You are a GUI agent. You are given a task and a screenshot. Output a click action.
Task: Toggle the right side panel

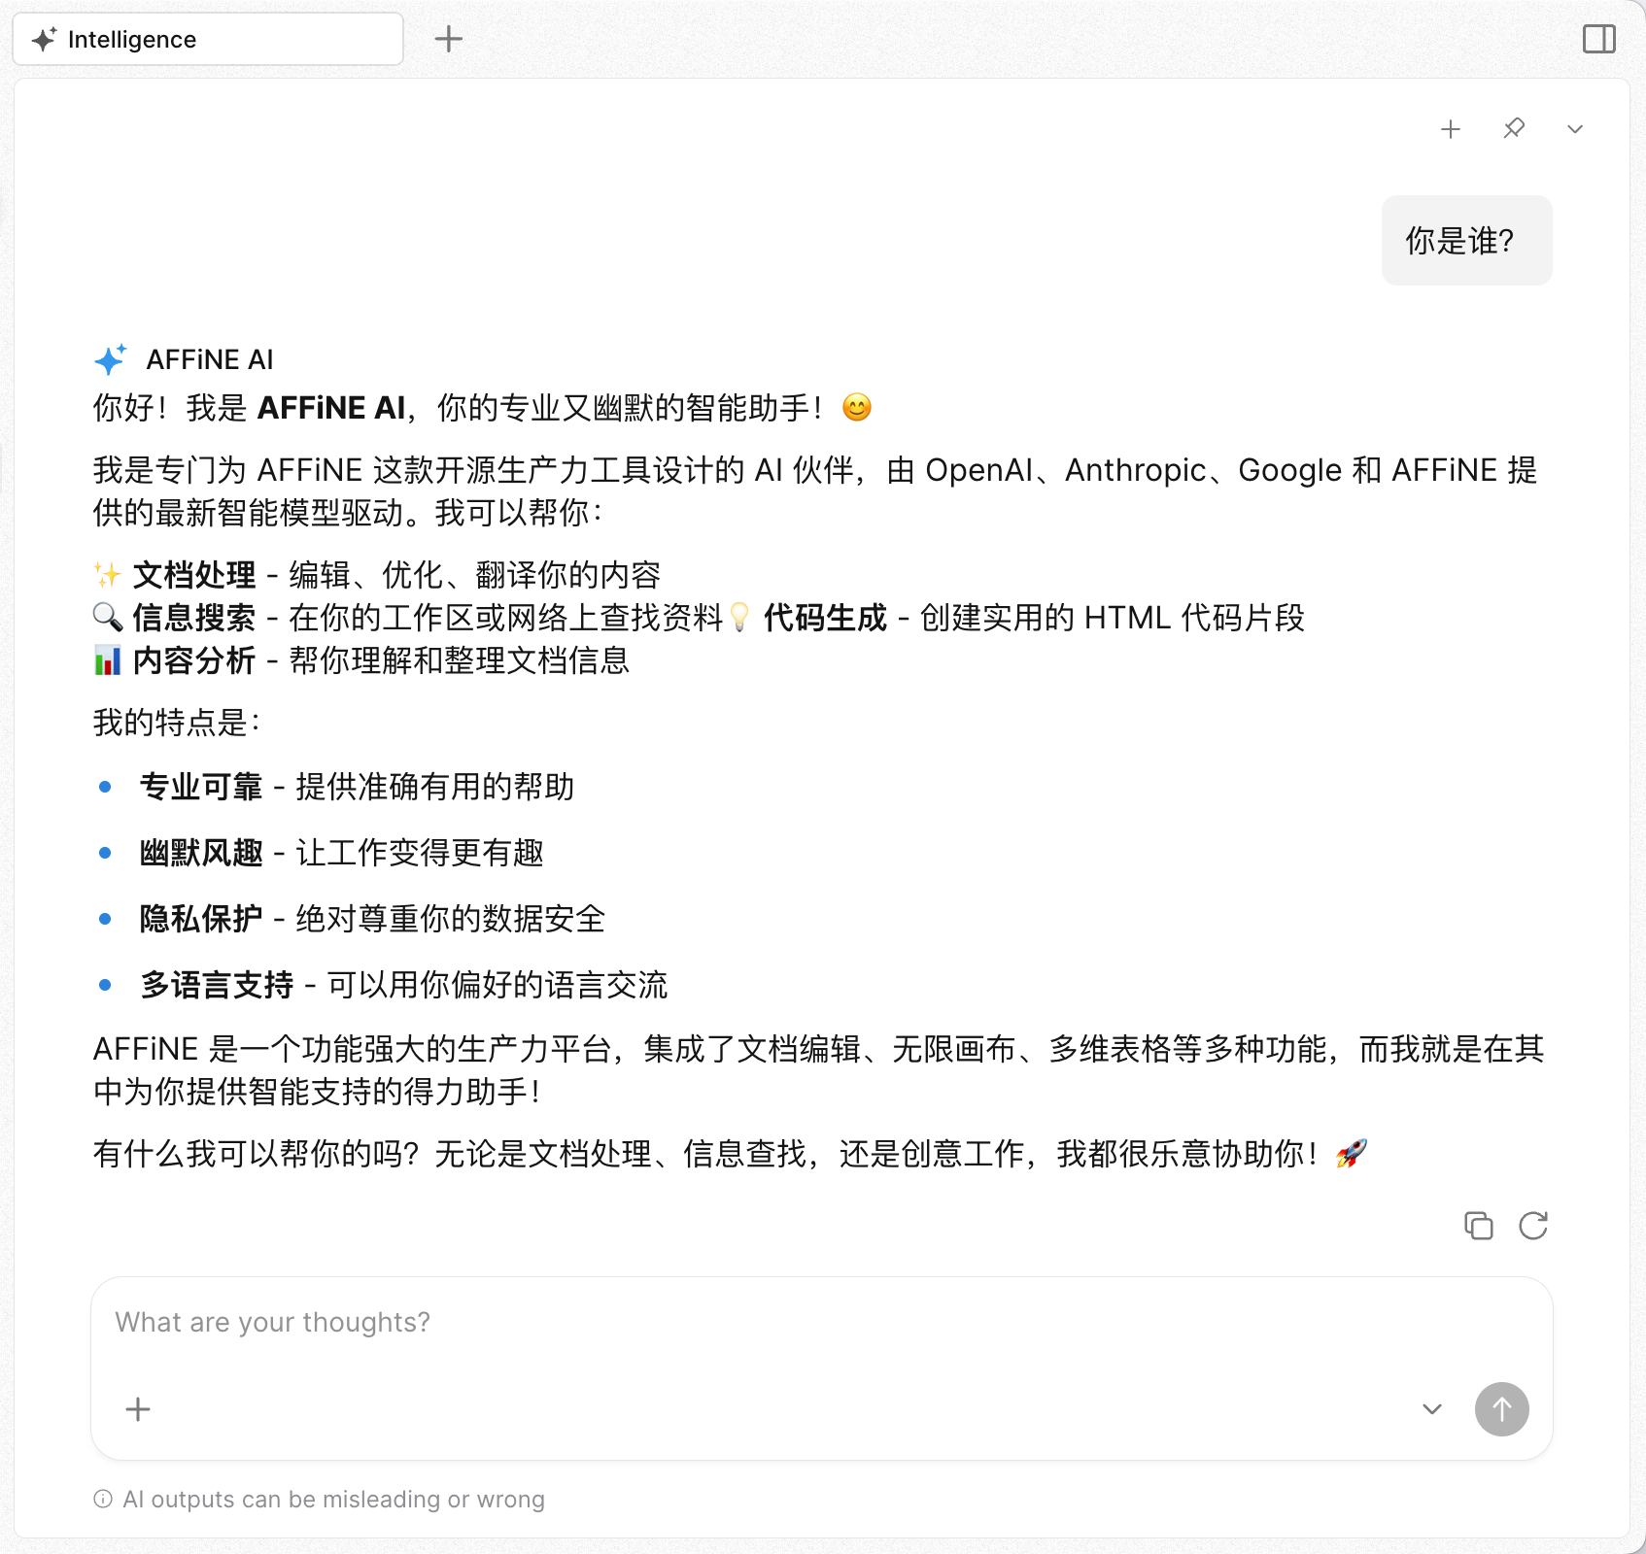coord(1599,39)
